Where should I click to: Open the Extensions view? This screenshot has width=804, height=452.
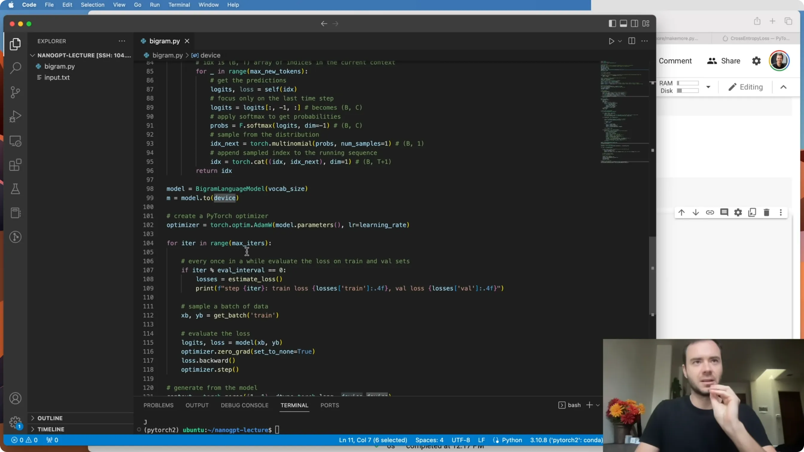[15, 165]
